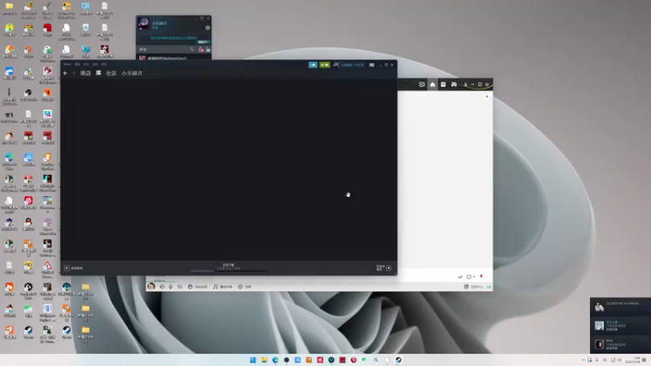The width and height of the screenshot is (651, 366).
Task: Click the user avatar in chat app bottom bar
Action: (151, 286)
